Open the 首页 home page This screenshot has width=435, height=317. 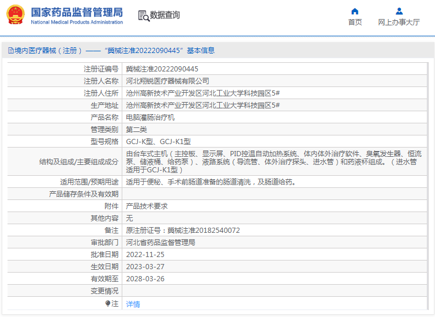coord(355,22)
